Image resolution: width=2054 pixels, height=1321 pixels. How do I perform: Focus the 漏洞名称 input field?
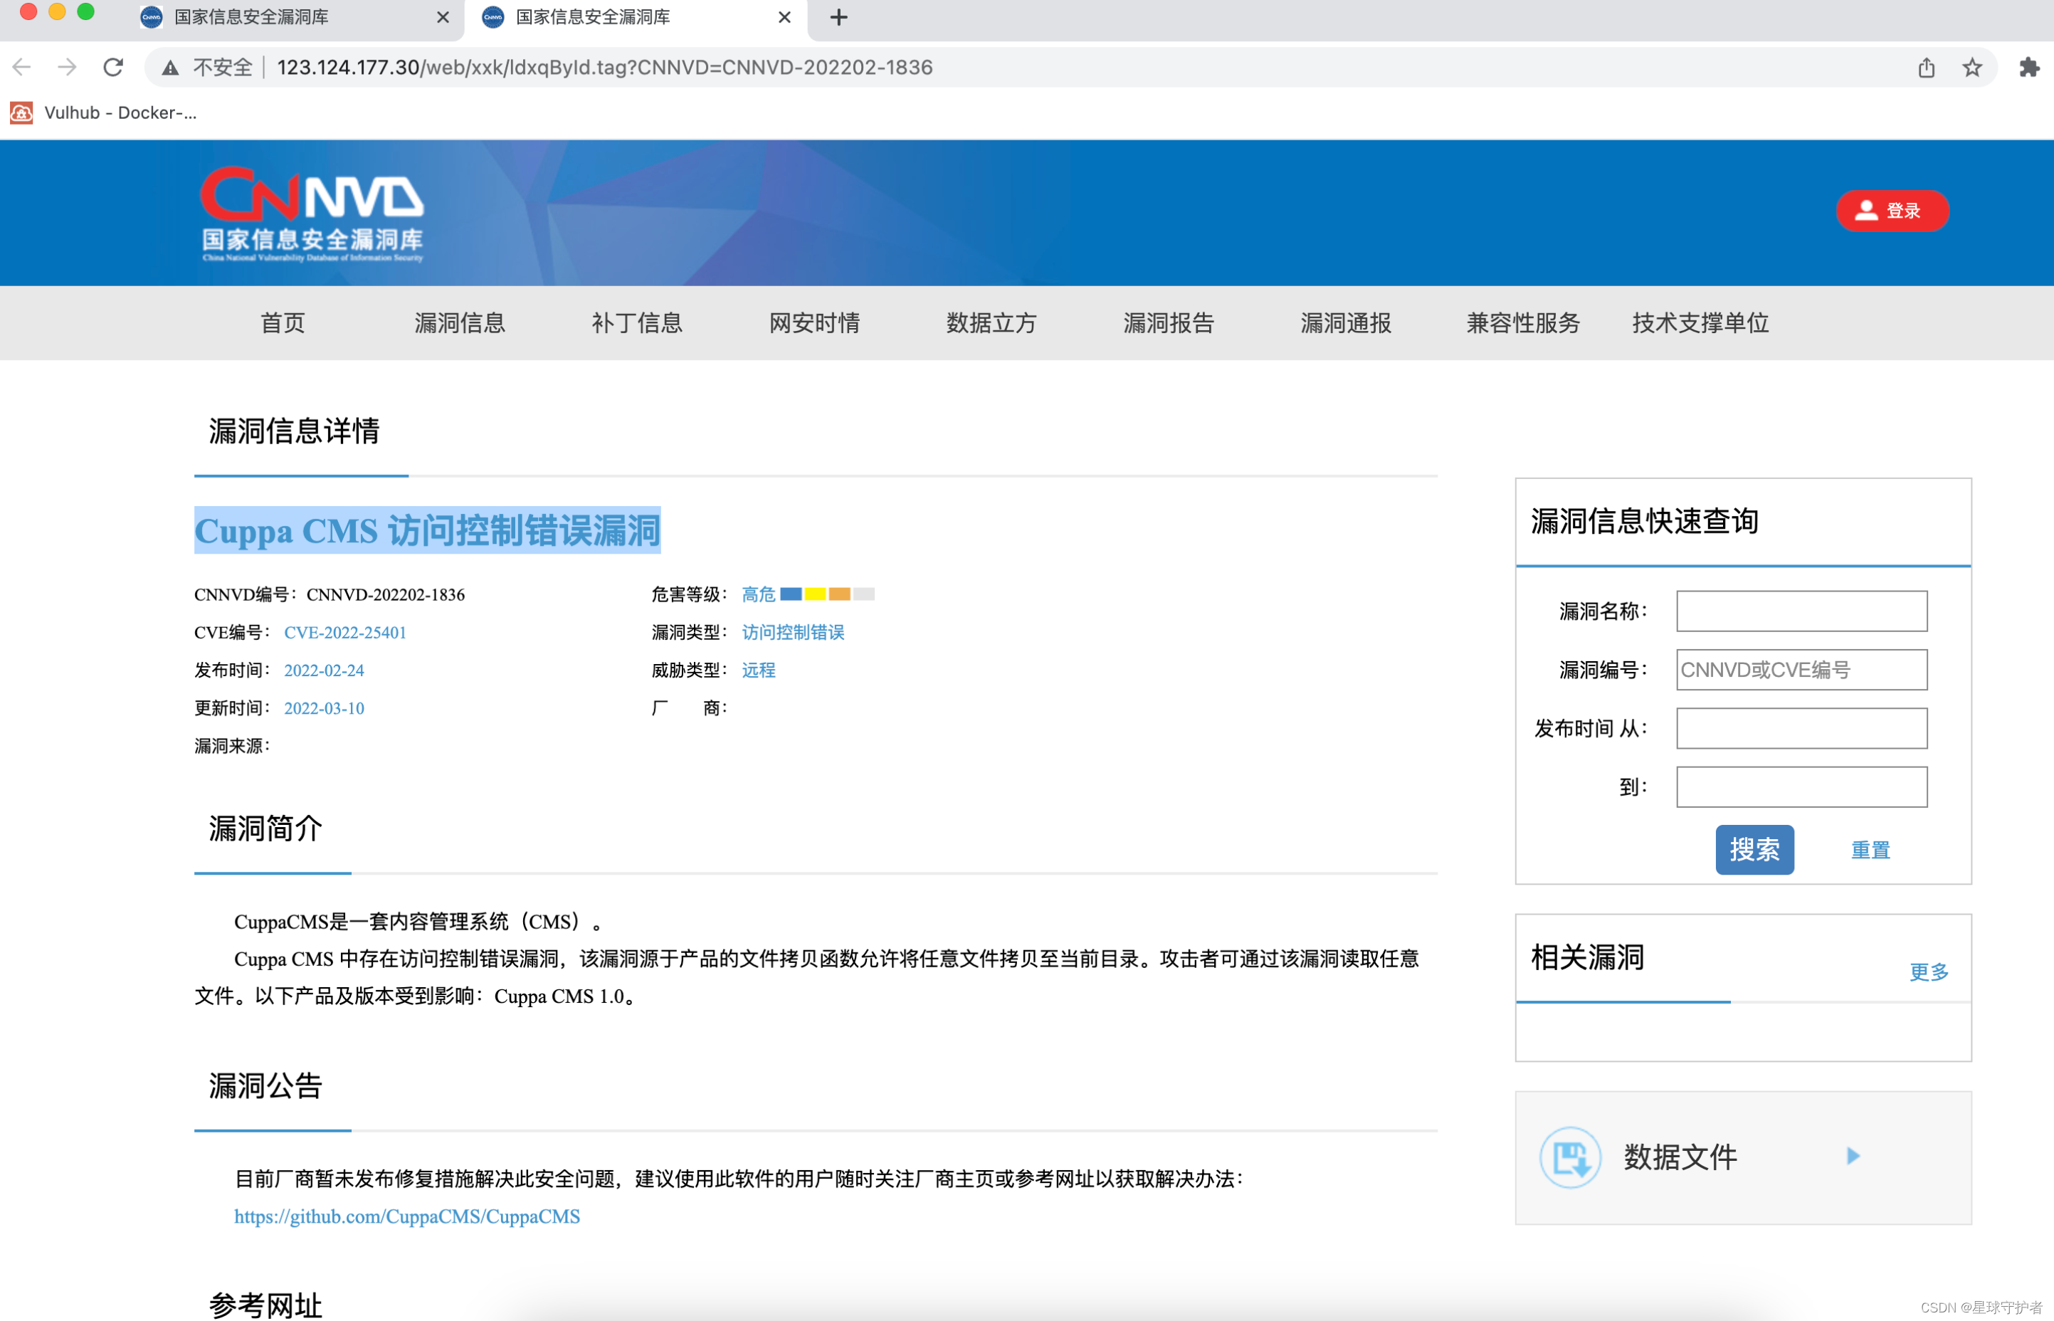(1801, 611)
